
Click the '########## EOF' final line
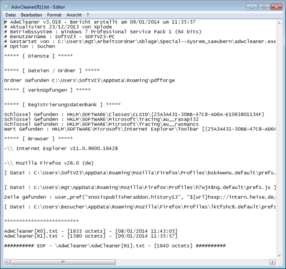115,246
